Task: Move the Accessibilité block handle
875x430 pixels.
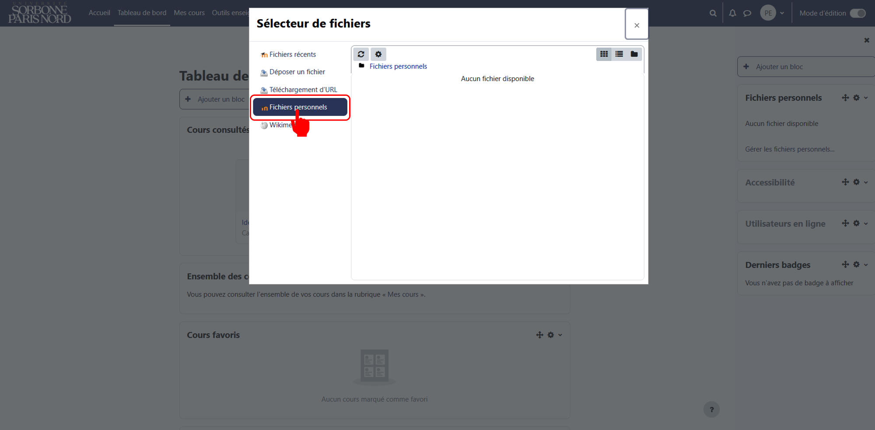Action: click(x=845, y=182)
